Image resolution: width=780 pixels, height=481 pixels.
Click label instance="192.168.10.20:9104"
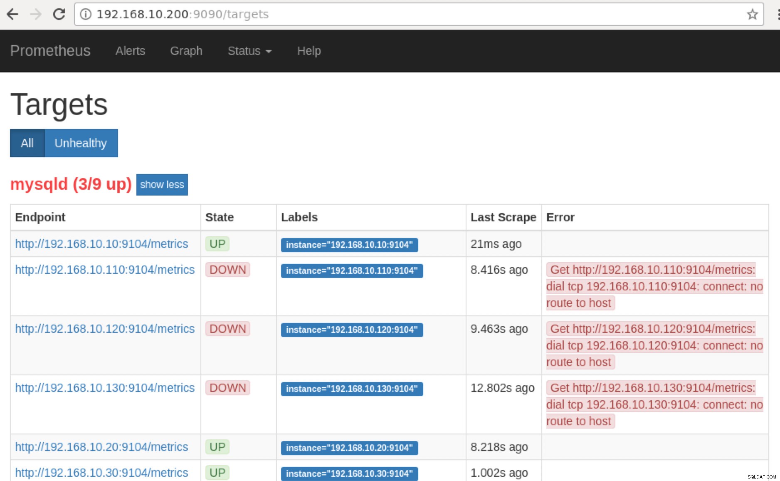(x=349, y=448)
